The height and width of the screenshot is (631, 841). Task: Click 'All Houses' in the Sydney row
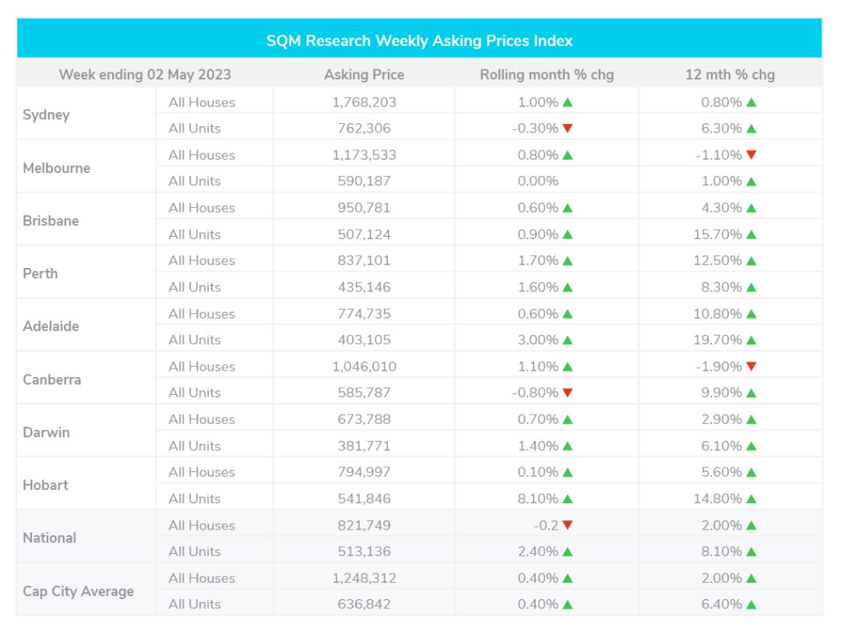click(x=202, y=102)
